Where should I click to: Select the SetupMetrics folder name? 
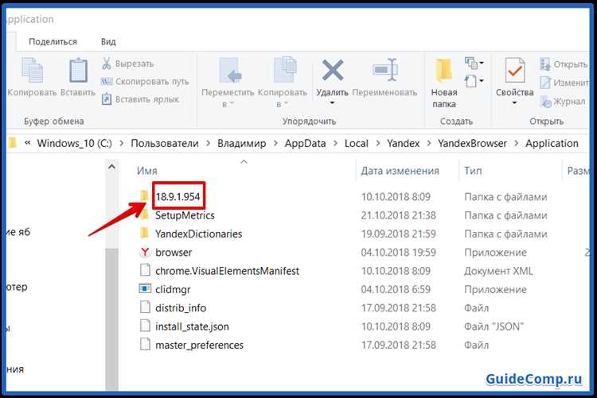tap(185, 215)
